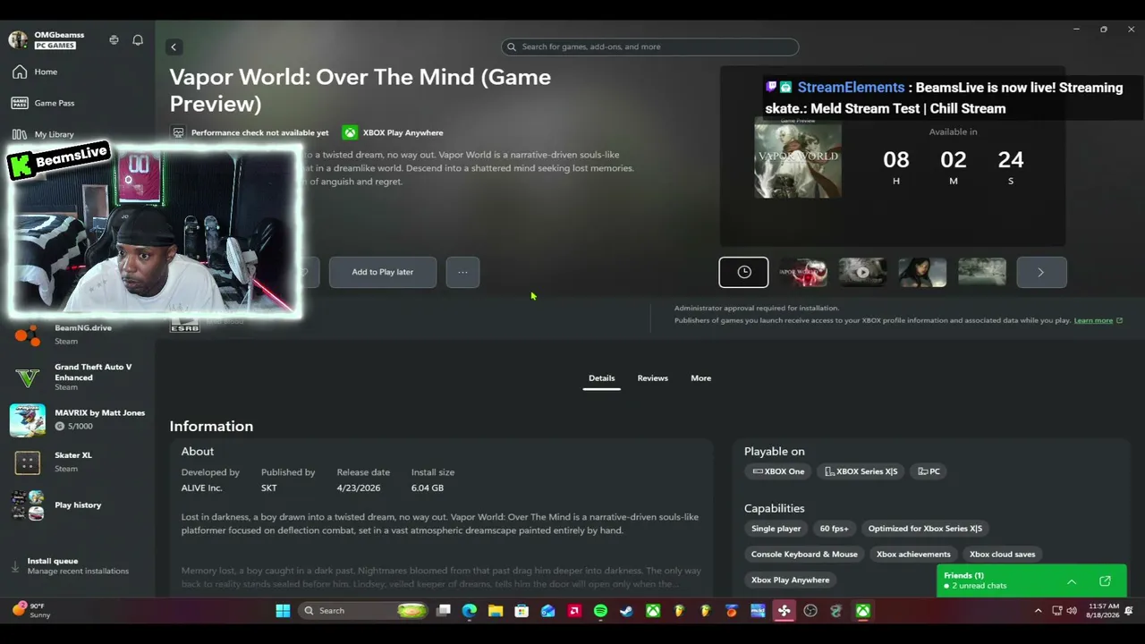Open Spotify from the taskbar
1145x644 pixels.
coord(600,611)
